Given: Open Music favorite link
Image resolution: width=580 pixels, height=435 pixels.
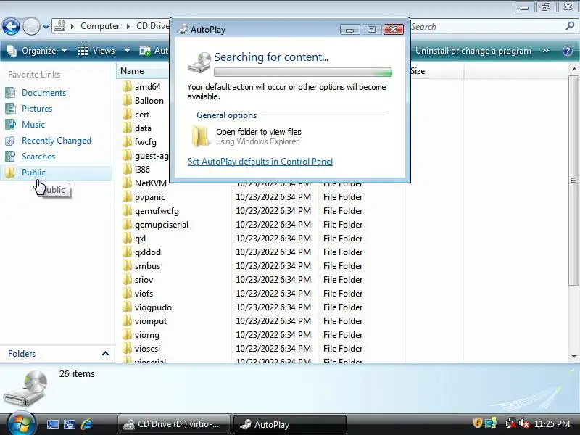Looking at the screenshot, I should [33, 124].
